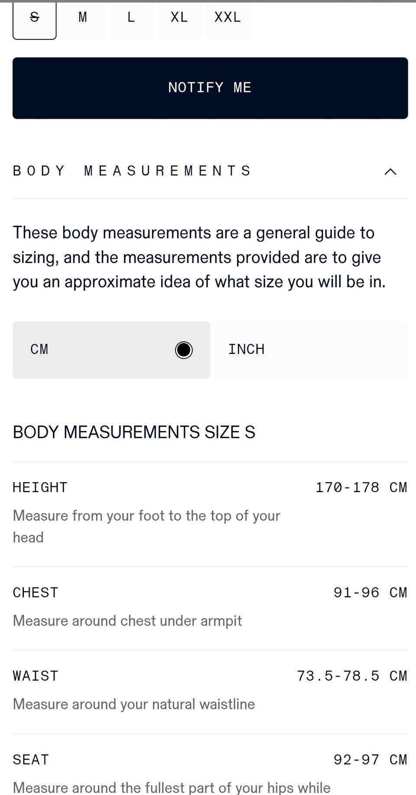
Task: Click the 91-96 CM chest value
Action: 370,593
